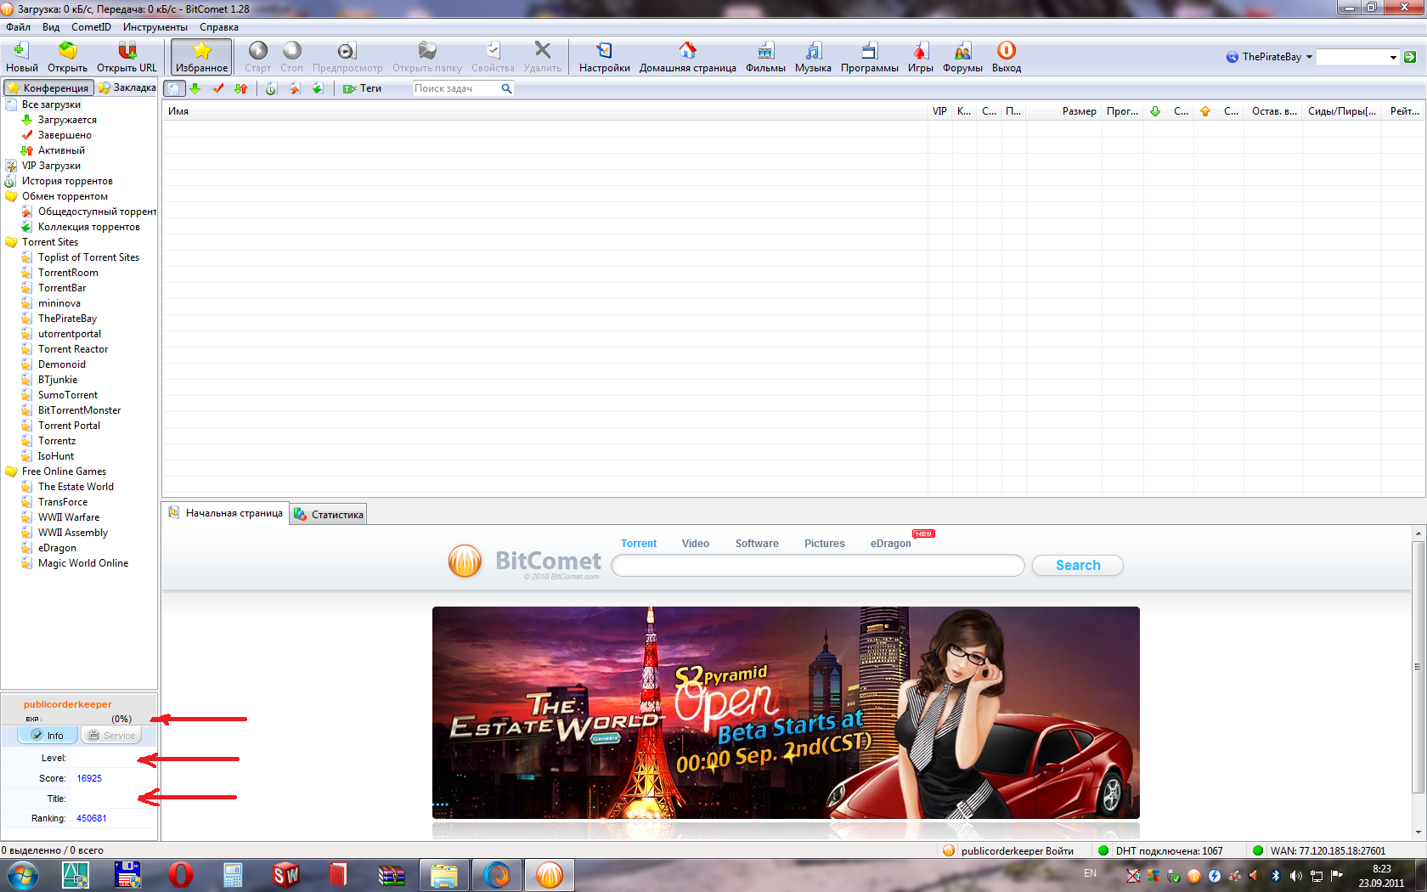Click the Video search category link
The image size is (1427, 892).
(x=696, y=544)
